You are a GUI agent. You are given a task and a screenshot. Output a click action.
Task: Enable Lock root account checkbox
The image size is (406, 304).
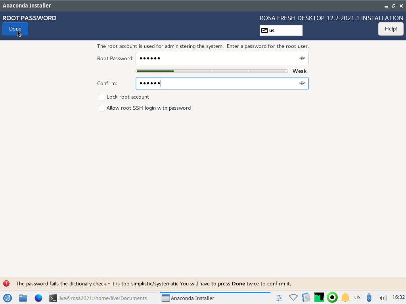pyautogui.click(x=102, y=97)
